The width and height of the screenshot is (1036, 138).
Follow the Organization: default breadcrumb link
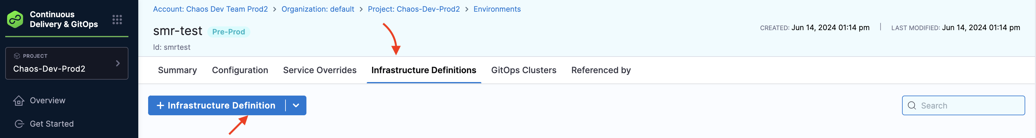click(x=318, y=9)
